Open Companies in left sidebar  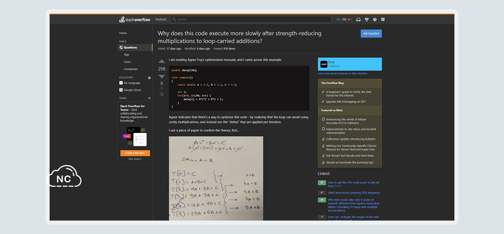[131, 69]
